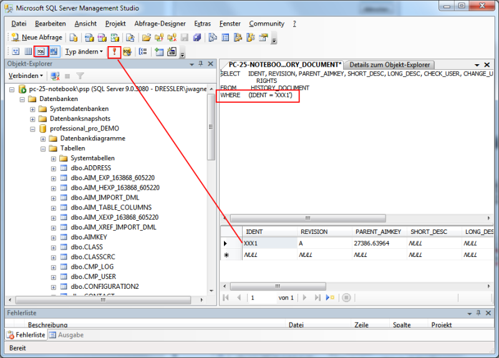Collapse the professional_pro_DEMO database node

click(32, 129)
